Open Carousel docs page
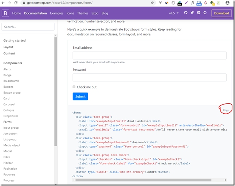Screen dimensions: 235x186 [9, 104]
